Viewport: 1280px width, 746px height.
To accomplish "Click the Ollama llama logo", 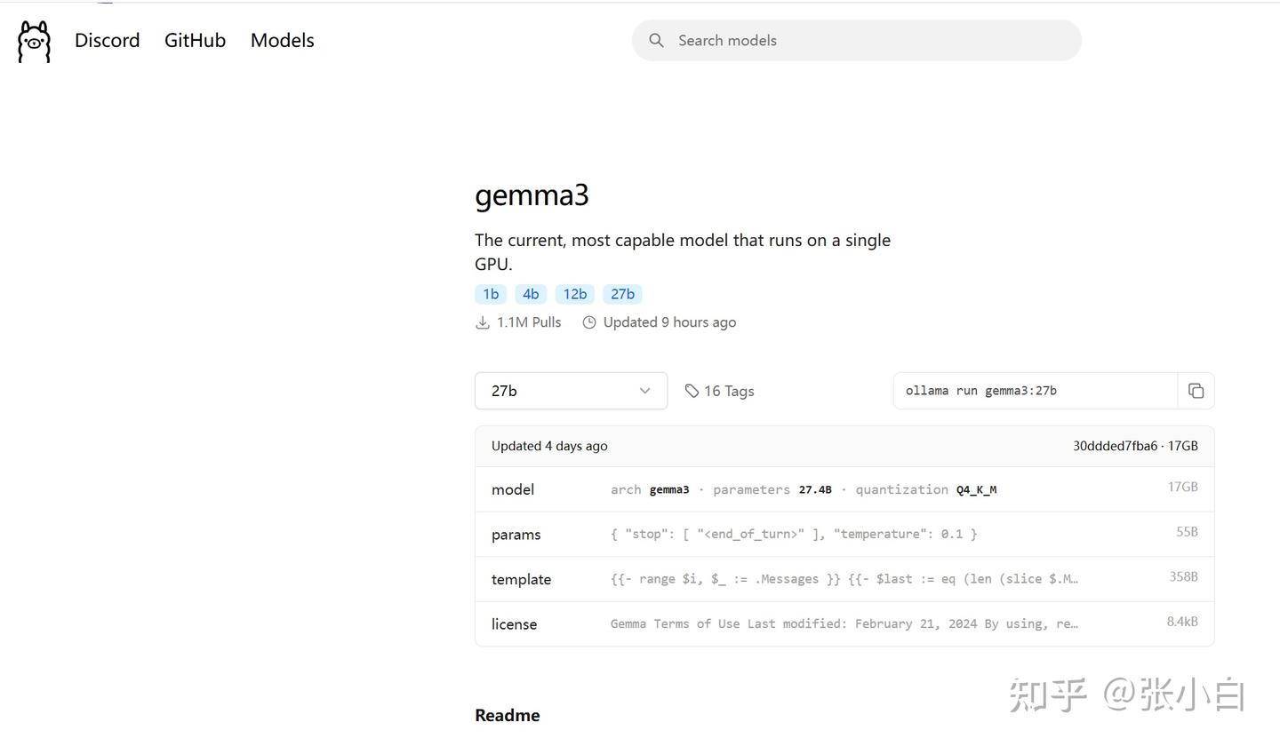I will (x=33, y=41).
